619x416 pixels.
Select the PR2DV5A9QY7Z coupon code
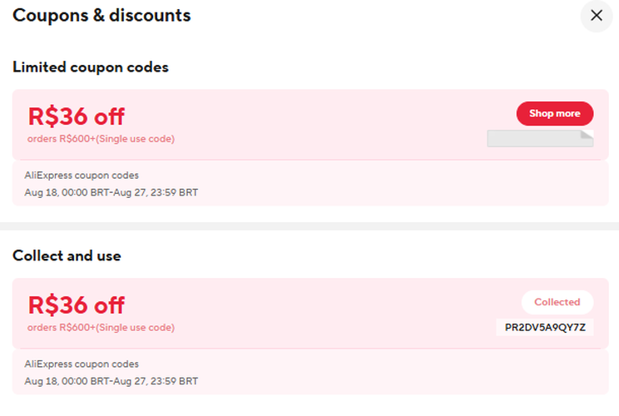pyautogui.click(x=545, y=327)
